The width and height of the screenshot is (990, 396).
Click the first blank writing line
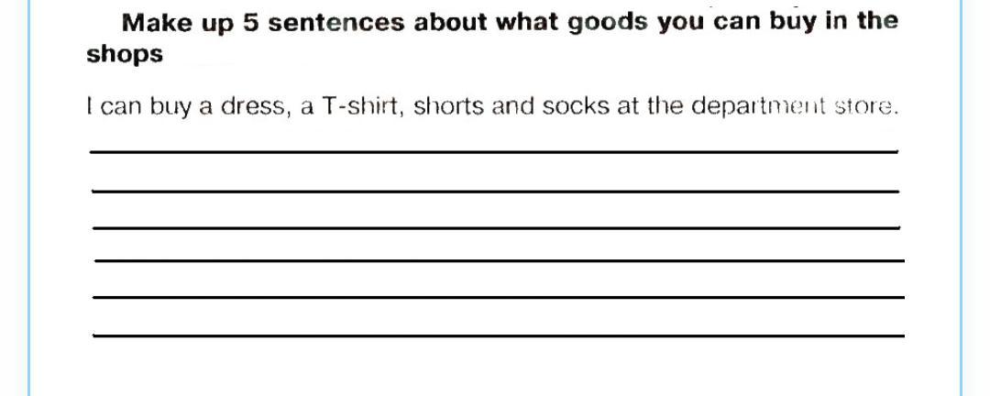tap(494, 151)
